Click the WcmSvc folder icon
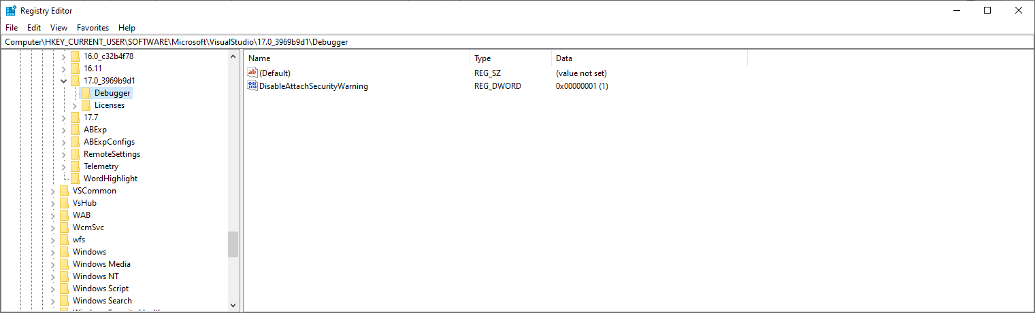This screenshot has width=1035, height=313. click(64, 227)
